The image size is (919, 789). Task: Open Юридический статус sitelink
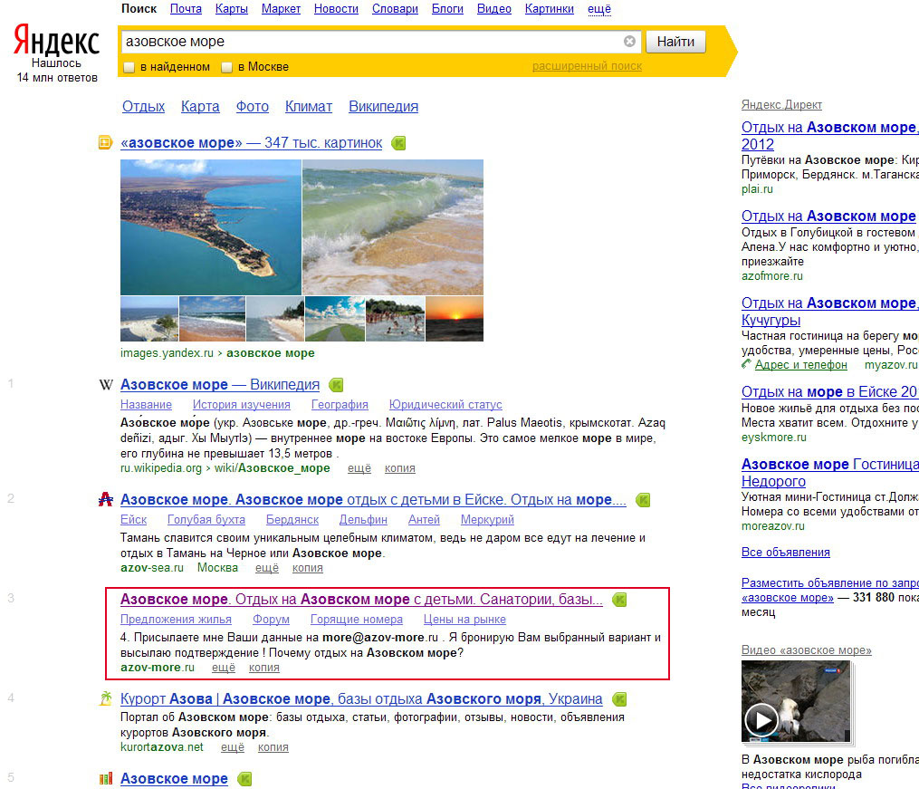445,405
